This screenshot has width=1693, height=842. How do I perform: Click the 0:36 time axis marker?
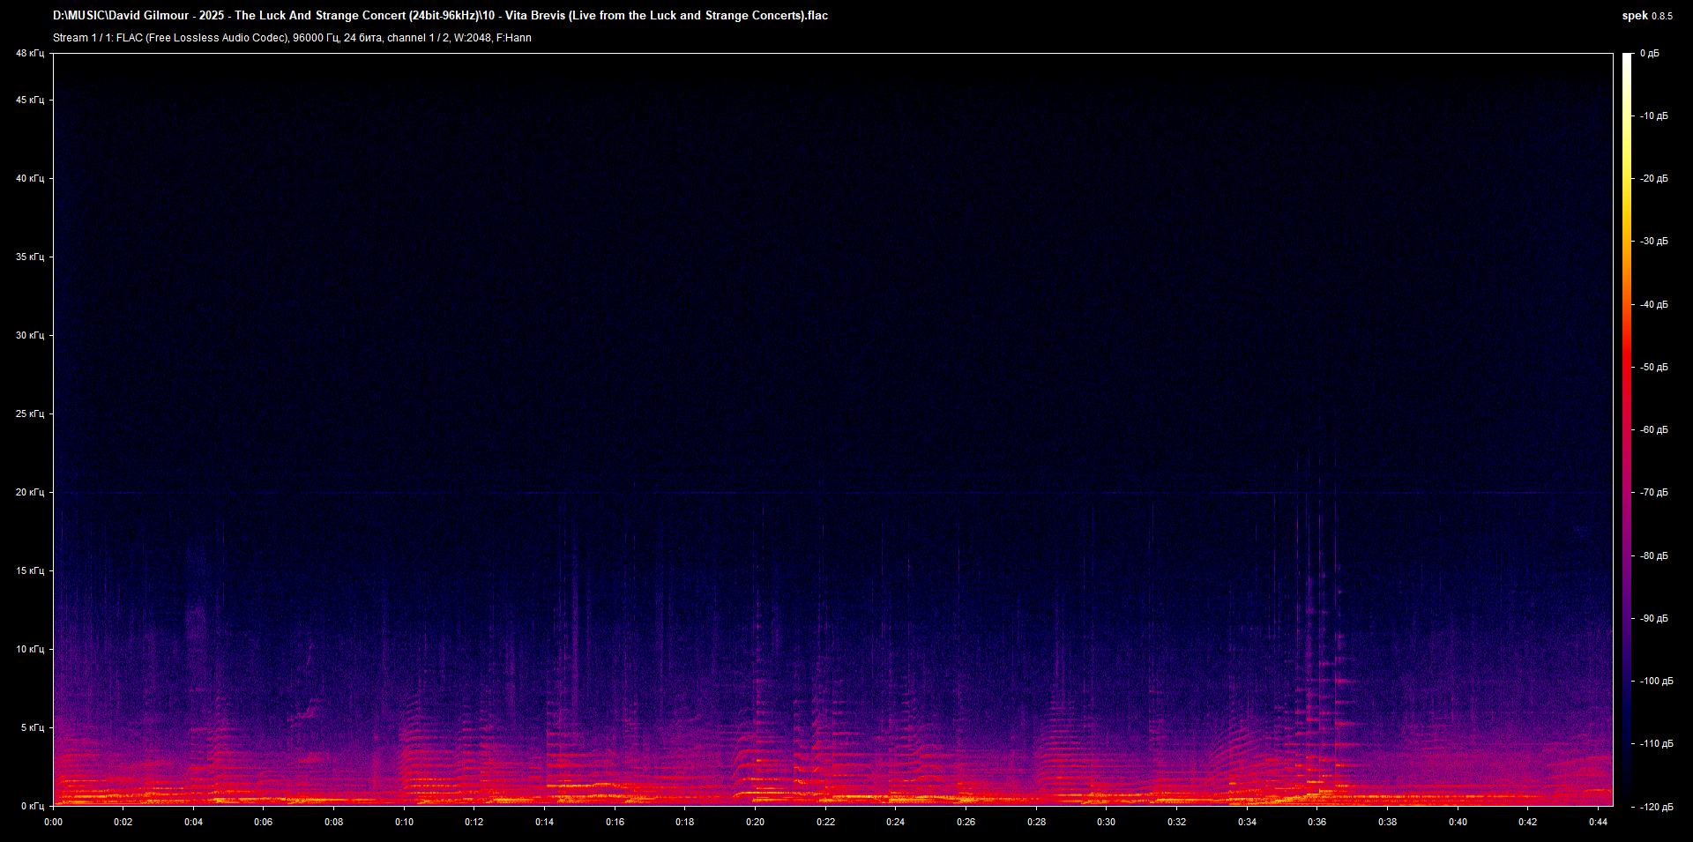tap(1316, 822)
